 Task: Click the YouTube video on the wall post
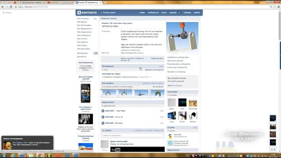tap(137, 149)
